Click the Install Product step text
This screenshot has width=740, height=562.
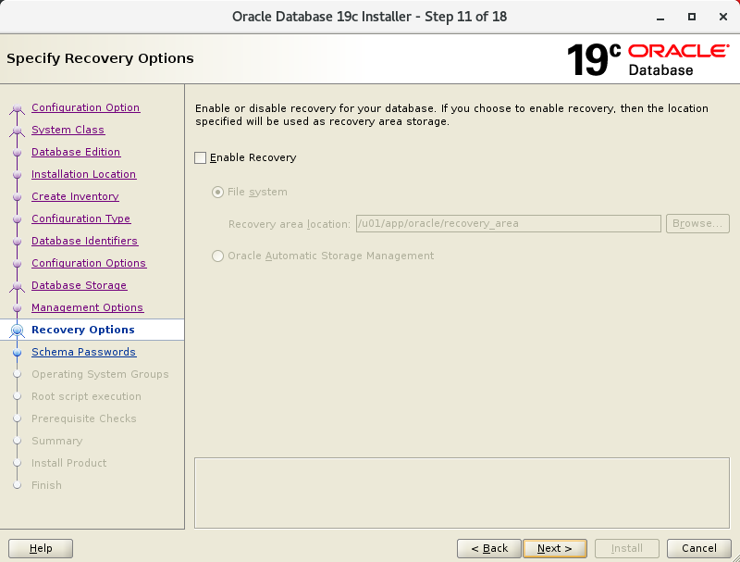pos(68,463)
